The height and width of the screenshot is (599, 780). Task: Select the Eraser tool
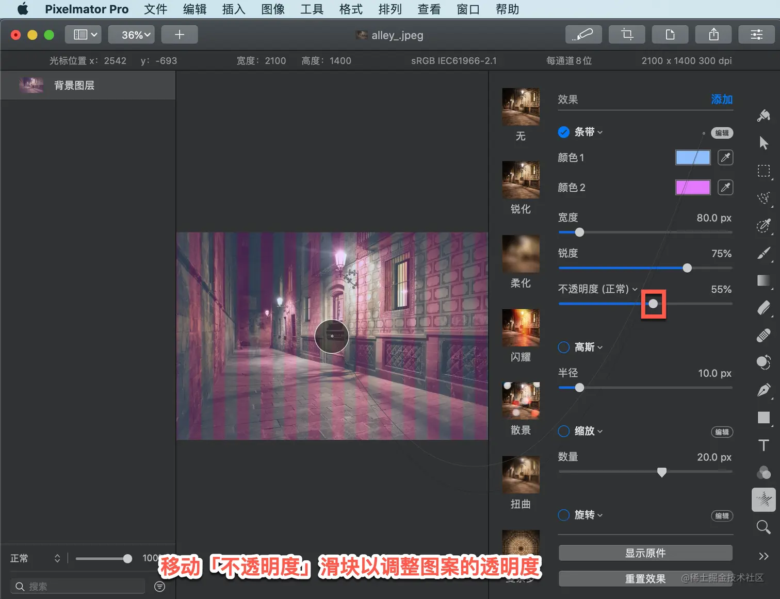coord(763,308)
